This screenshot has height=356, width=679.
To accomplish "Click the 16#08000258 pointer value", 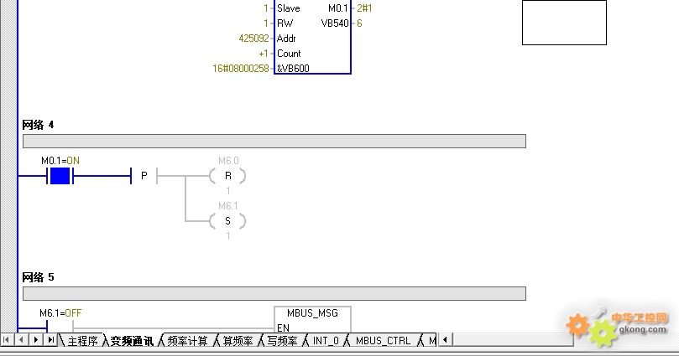I will [x=241, y=69].
